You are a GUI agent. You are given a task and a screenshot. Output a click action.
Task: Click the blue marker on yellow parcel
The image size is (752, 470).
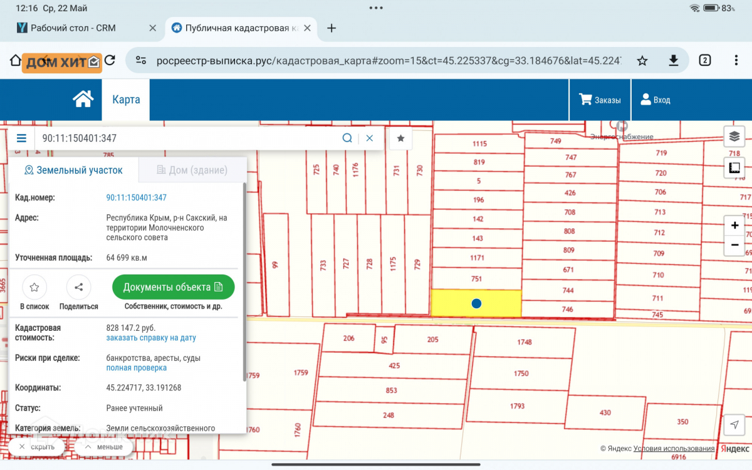476,303
